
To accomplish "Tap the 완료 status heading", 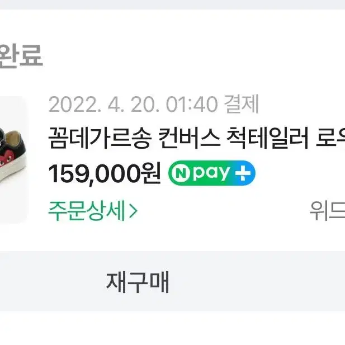I will tap(21, 55).
